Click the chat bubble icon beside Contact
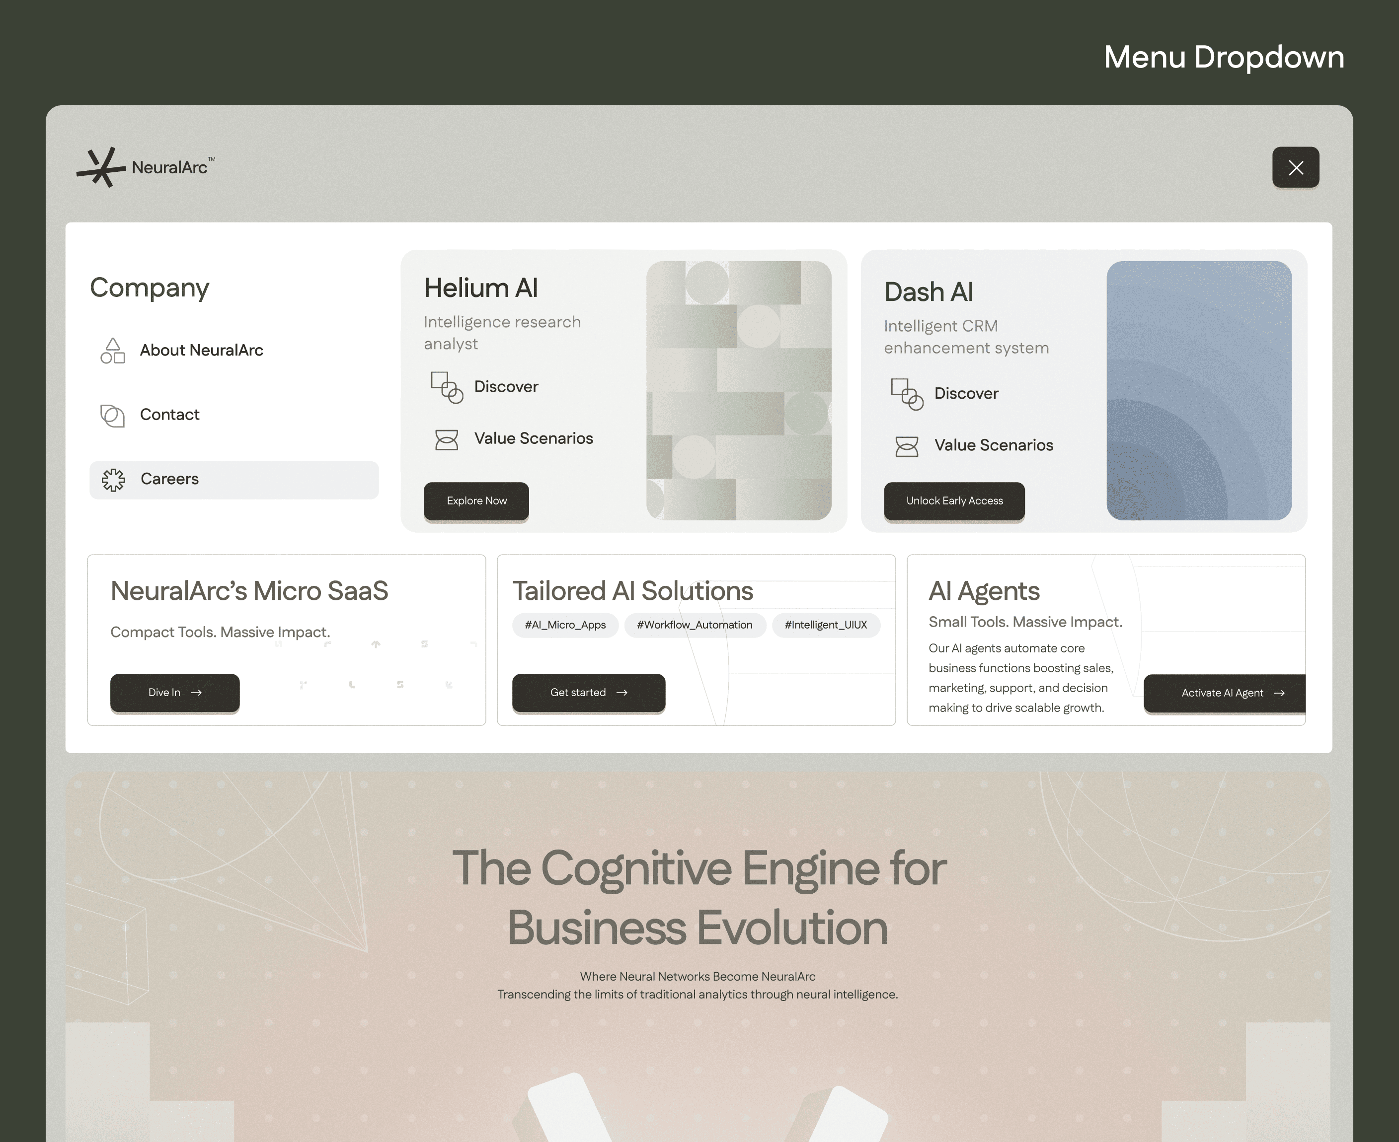Viewport: 1399px width, 1142px height. click(x=112, y=415)
